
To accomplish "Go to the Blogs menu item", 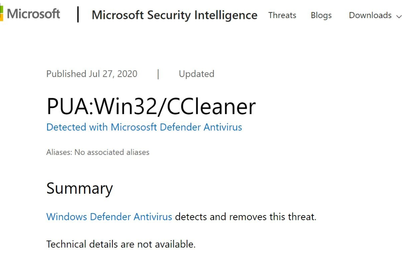I will coord(321,15).
